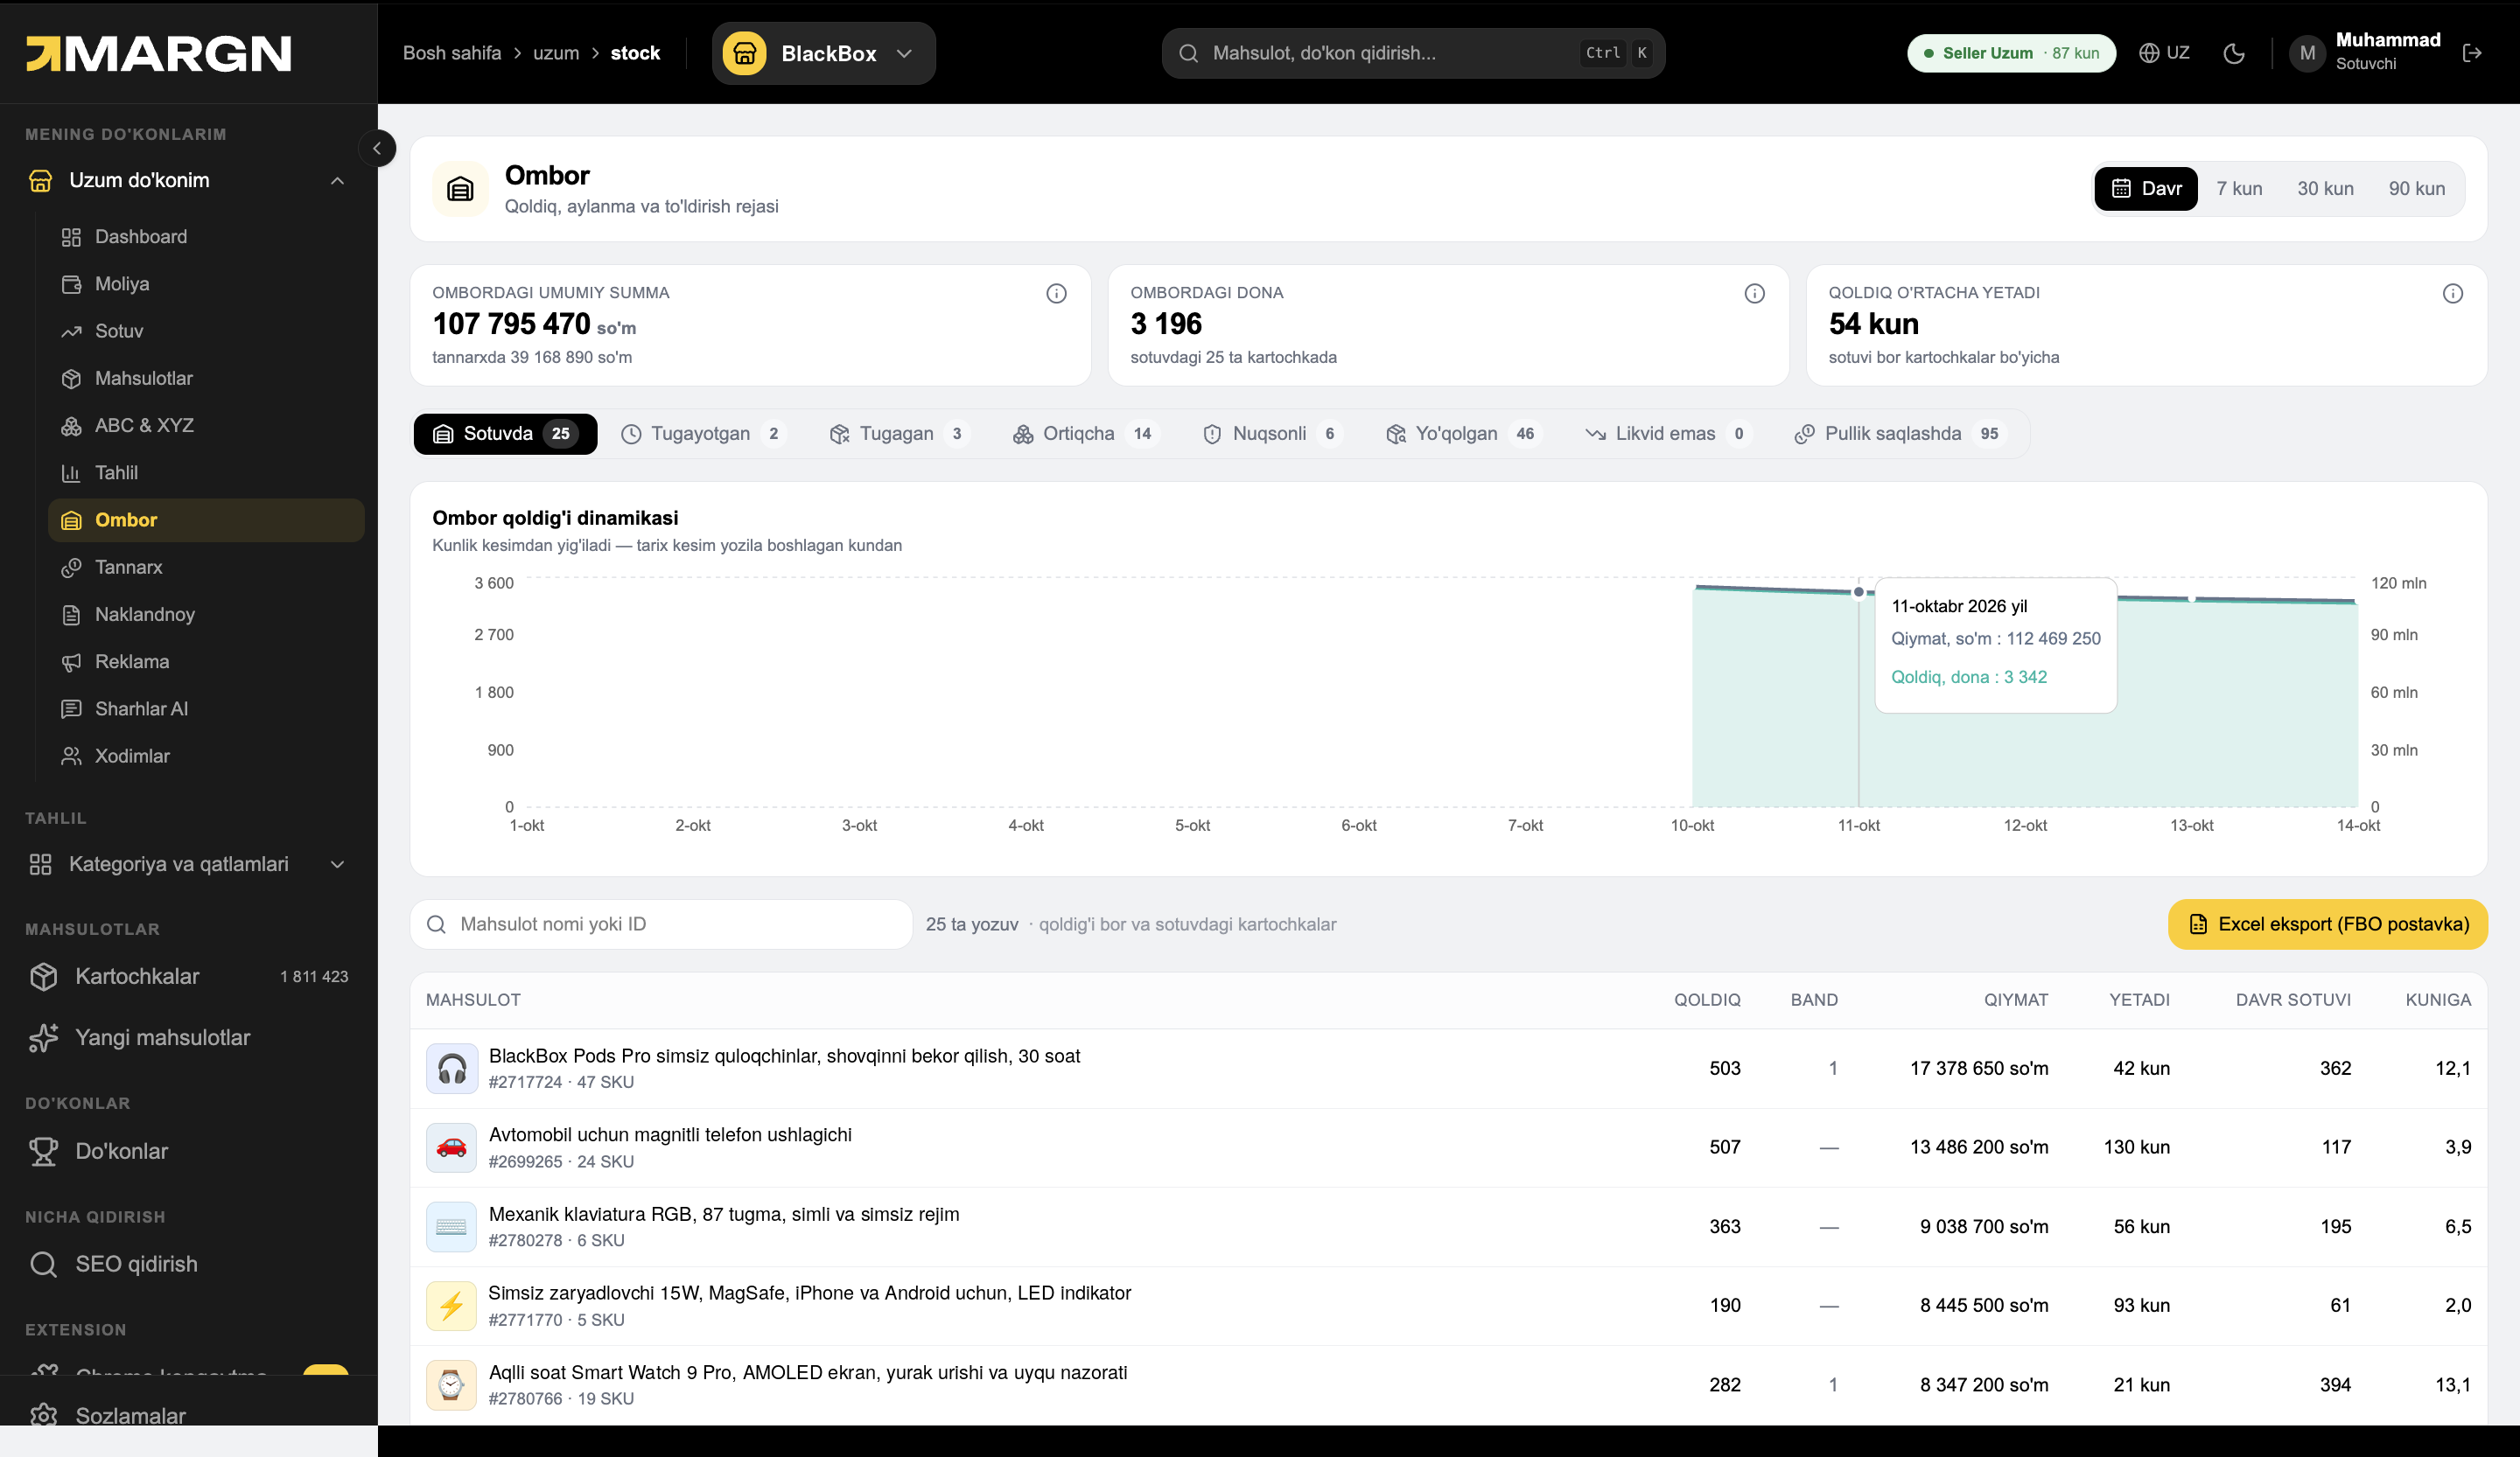Image resolution: width=2520 pixels, height=1457 pixels.
Task: Switch to the Ortiqcha tab
Action: 1085,434
